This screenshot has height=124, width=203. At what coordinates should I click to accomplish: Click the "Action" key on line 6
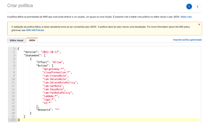[x=42, y=66]
